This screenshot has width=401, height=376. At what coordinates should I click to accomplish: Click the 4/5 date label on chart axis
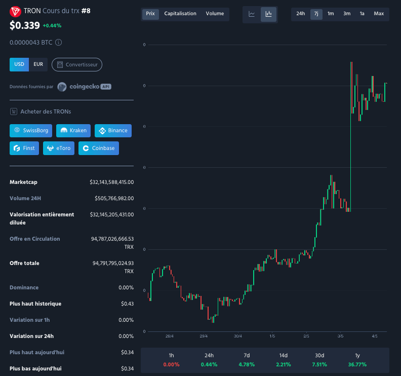point(375,336)
